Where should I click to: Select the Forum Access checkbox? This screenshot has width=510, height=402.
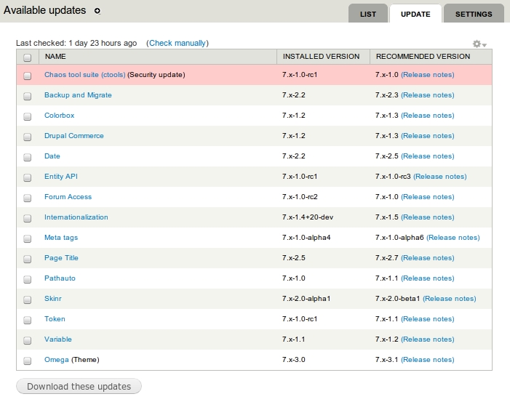click(28, 198)
